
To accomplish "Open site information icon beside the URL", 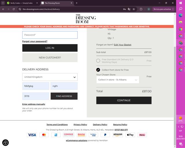I will coord(20,9).
